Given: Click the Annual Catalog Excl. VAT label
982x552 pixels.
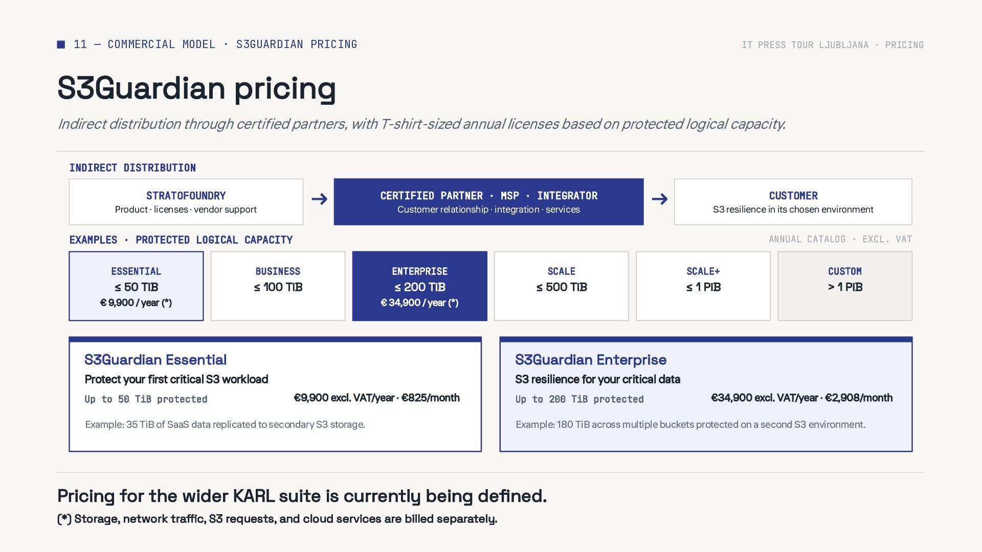Looking at the screenshot, I should pos(840,239).
